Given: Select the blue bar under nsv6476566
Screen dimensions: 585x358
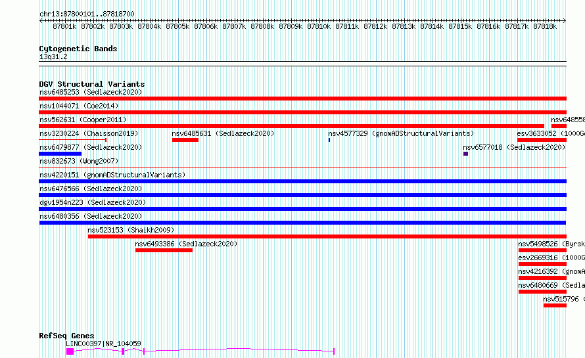Looking at the screenshot, I should [302, 195].
